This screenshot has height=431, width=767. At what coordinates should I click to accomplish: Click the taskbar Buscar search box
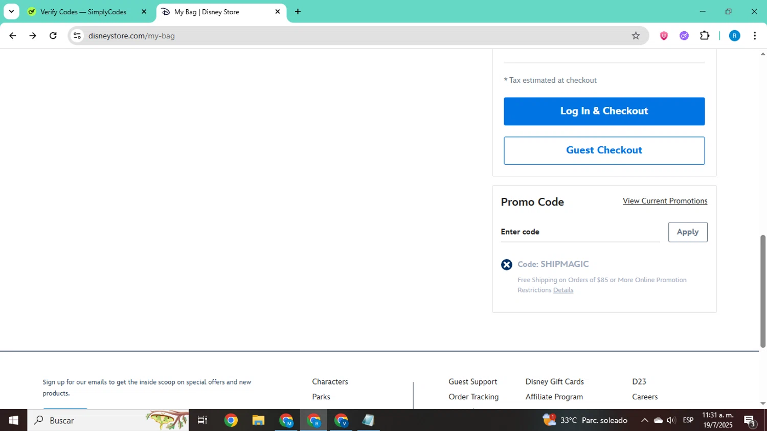point(108,420)
